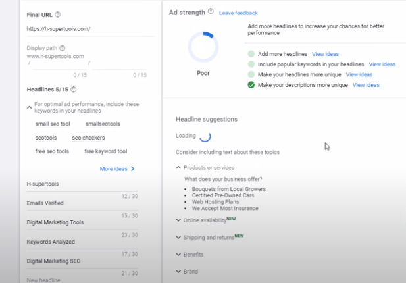Edit the Keywords Analyzed headline field

82,242
